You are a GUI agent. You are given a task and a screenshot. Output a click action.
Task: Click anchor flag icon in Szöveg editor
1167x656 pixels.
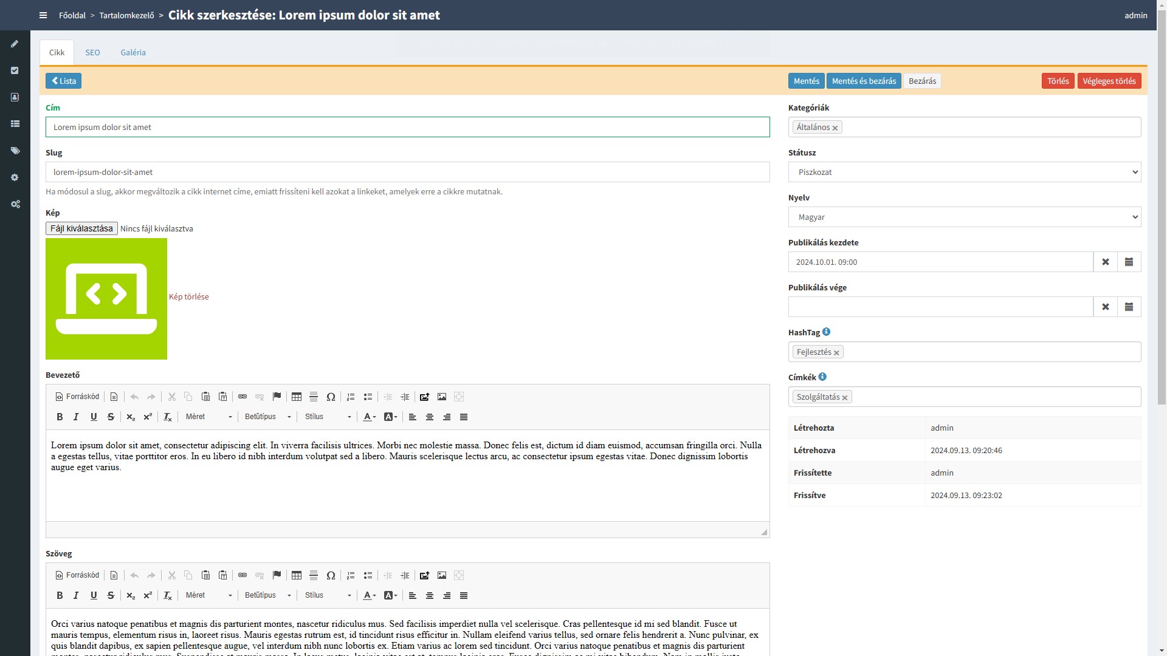point(277,575)
